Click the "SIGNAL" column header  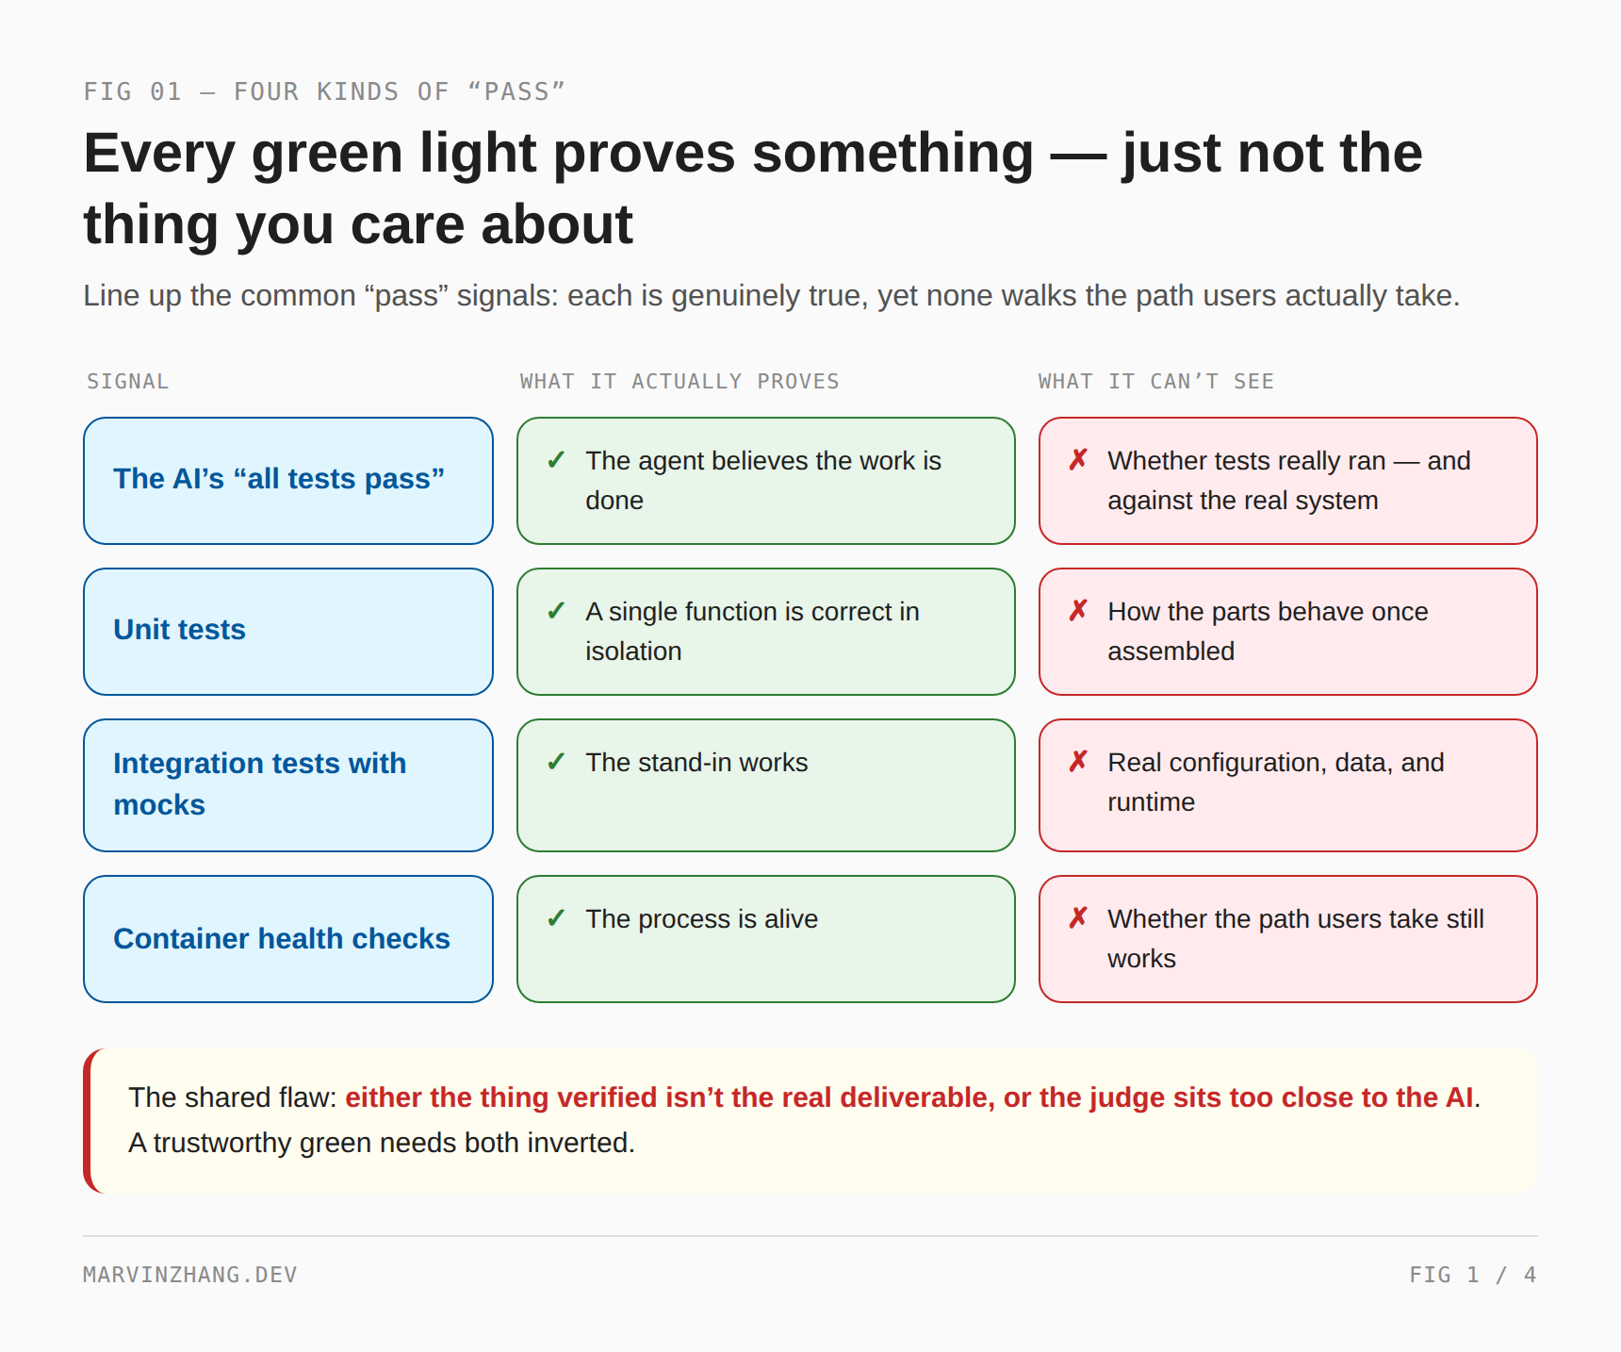(x=128, y=382)
